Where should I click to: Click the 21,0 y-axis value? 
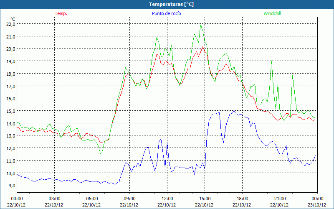[x=11, y=37]
